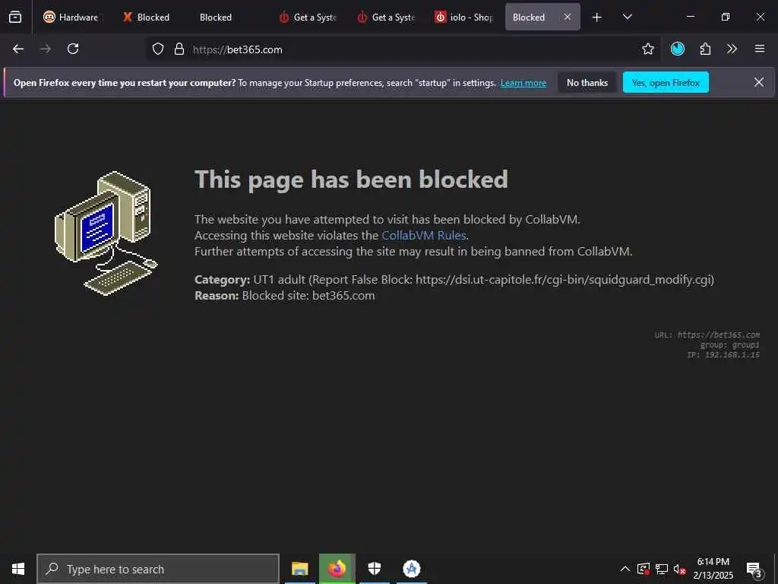Click the tray icon with red dot

pyautogui.click(x=643, y=569)
